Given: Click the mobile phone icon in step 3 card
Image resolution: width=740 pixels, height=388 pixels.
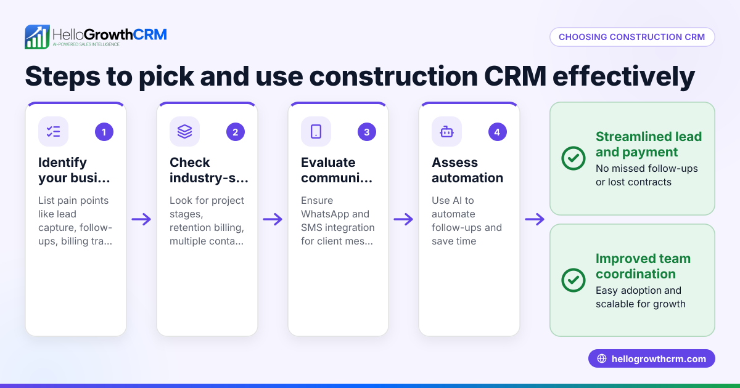Looking at the screenshot, I should pyautogui.click(x=316, y=131).
